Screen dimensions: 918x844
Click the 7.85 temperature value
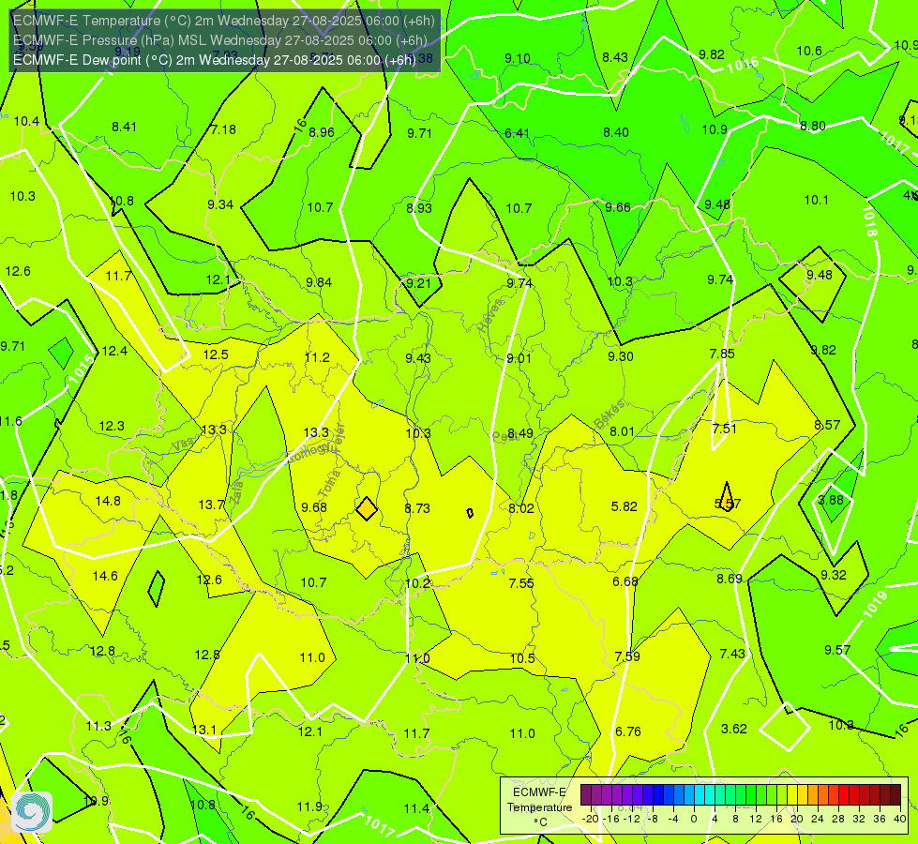coord(722,354)
